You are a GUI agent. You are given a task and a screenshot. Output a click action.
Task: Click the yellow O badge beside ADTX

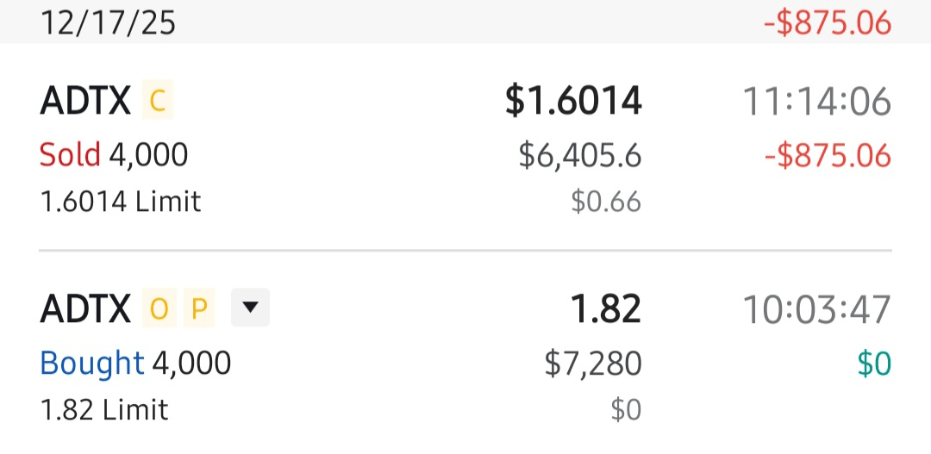158,309
